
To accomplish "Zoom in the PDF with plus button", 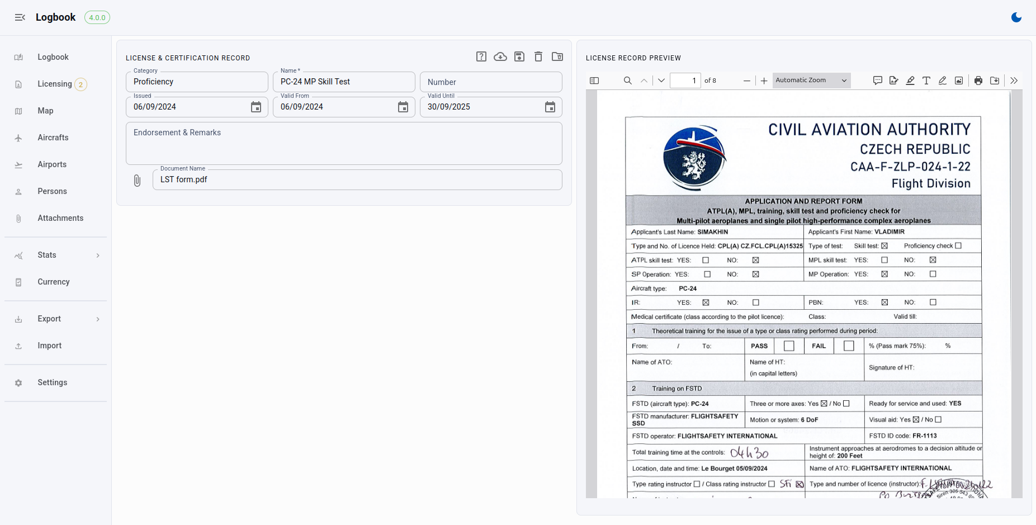I will 764,81.
